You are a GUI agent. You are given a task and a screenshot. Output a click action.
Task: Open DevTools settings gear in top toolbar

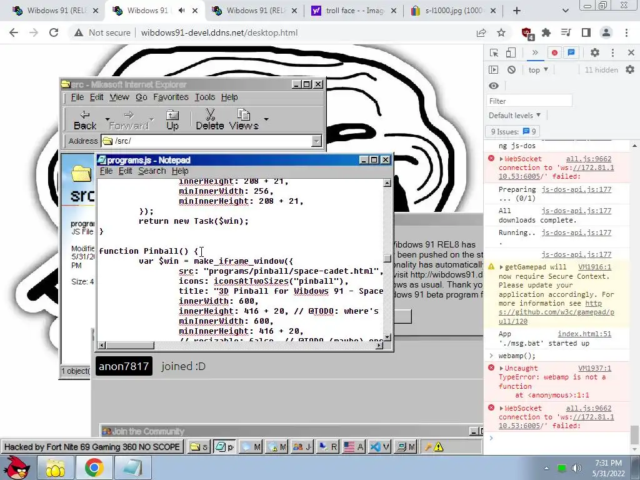595,52
